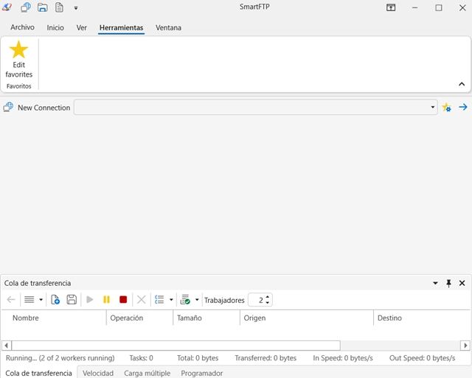
Task: Start the transfer queue
Action: [89, 299]
